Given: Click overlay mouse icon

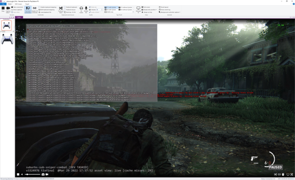Looking at the screenshot, I should [x=283, y=174].
